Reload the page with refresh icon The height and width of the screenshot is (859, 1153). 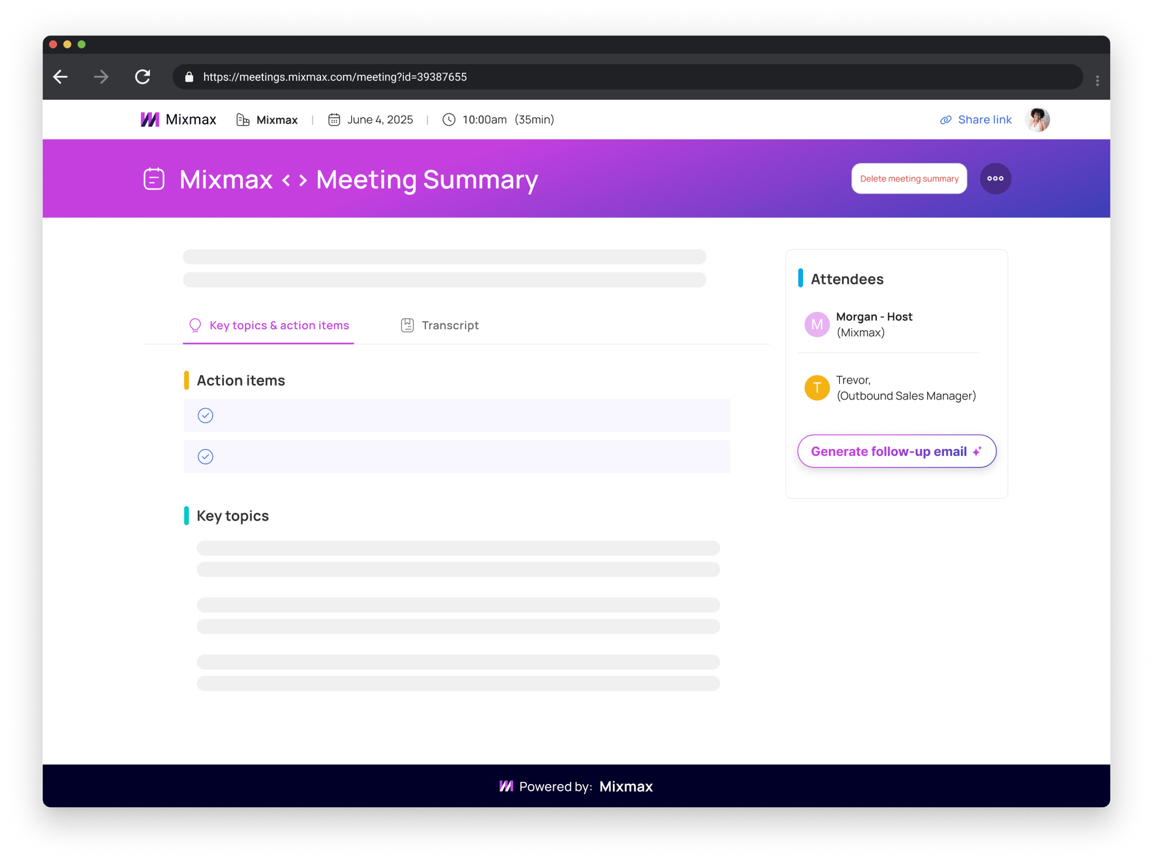click(142, 77)
